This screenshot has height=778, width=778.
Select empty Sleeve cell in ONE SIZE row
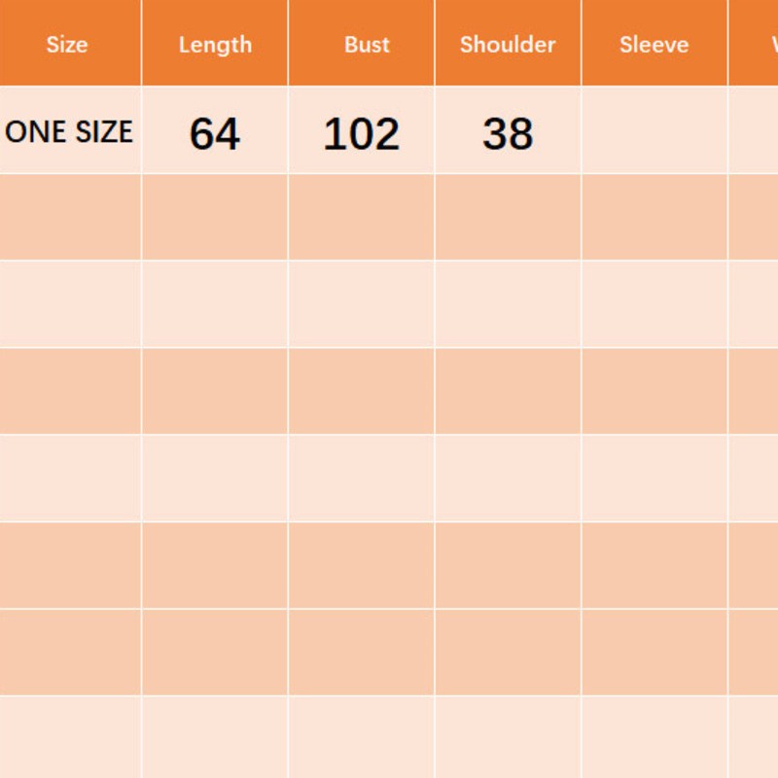coord(654,131)
